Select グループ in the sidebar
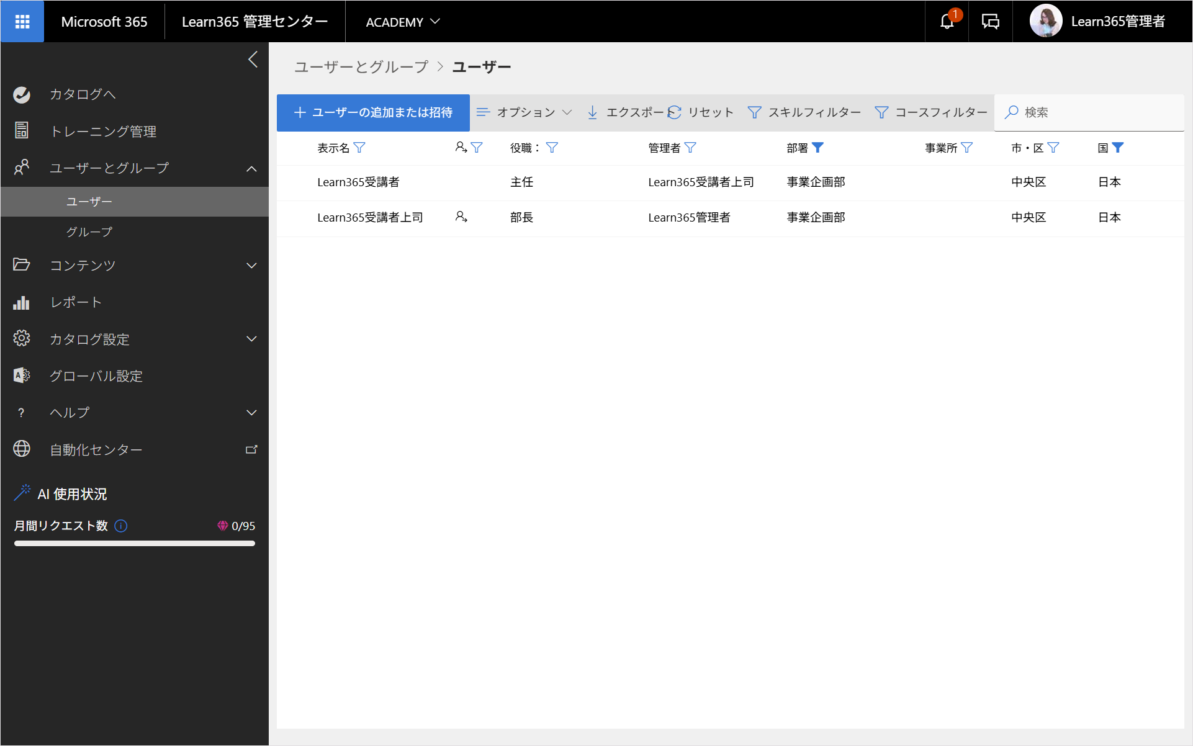The image size is (1193, 746). (135, 231)
